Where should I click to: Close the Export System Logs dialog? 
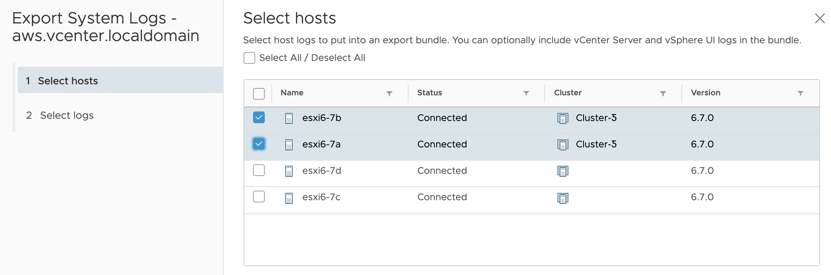(820, 18)
